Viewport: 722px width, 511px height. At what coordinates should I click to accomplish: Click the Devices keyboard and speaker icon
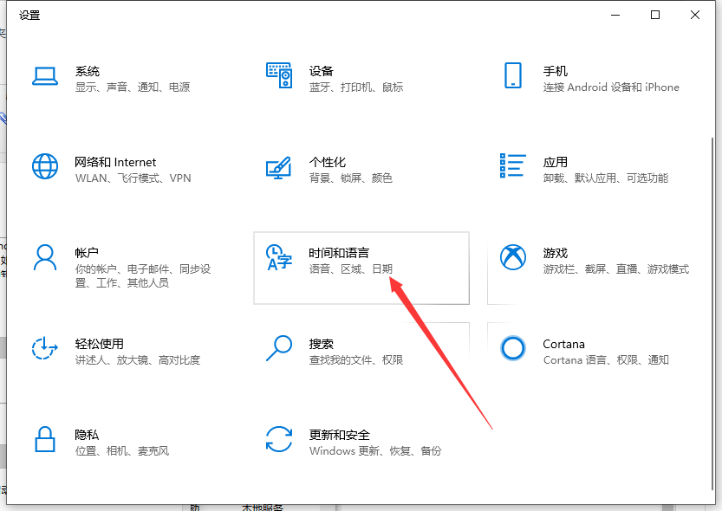(x=279, y=76)
